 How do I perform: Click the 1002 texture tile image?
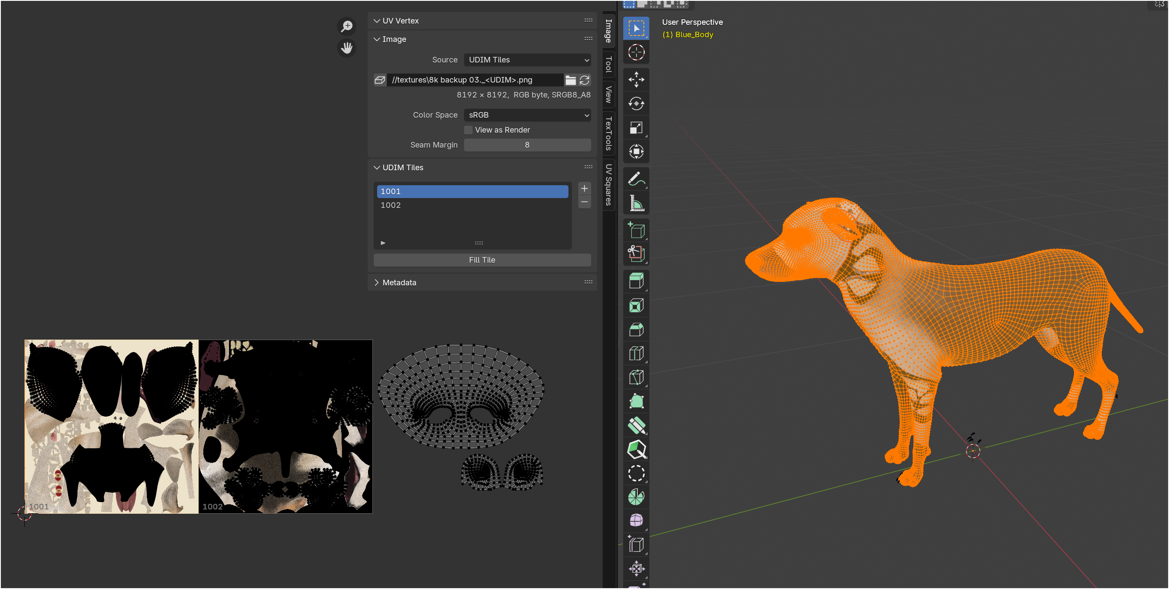[286, 427]
